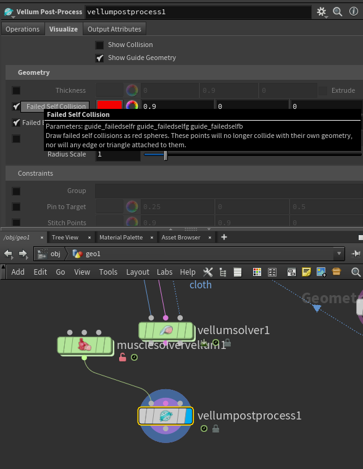The height and width of the screenshot is (469, 363).
Task: Open the network path dropdown arrow
Action: [x=339, y=254]
